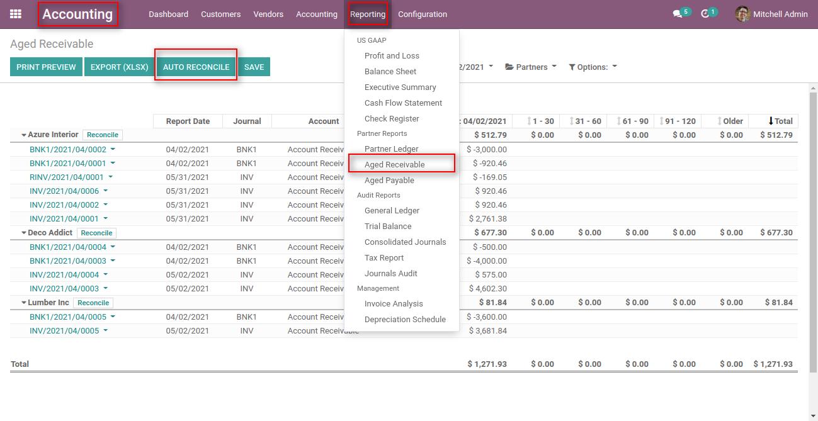Open the Accounting top menu item
Viewport: 818px width, 421px height.
(317, 14)
